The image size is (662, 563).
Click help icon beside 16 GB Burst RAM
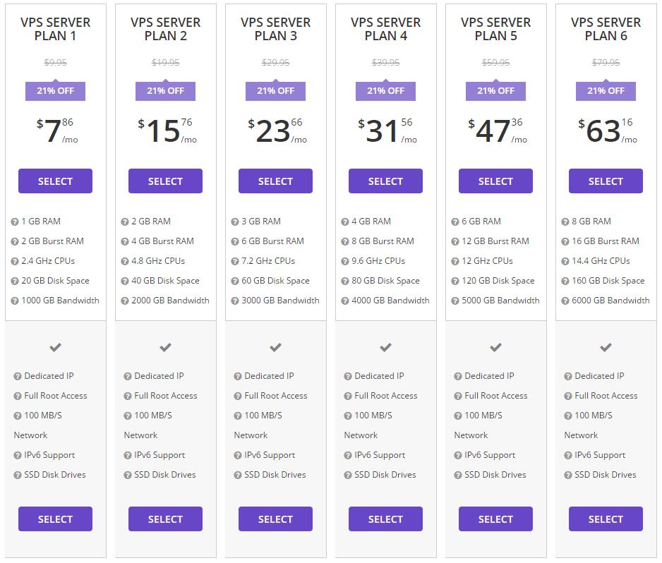(x=565, y=241)
